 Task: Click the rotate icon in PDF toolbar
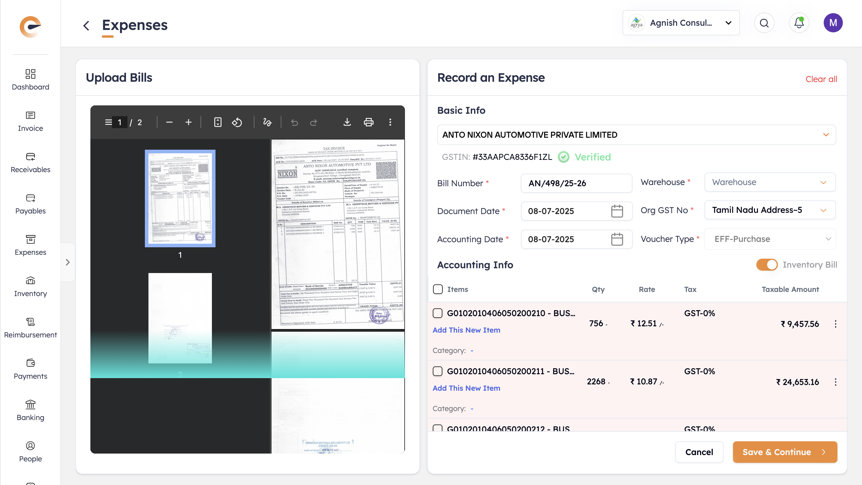point(236,122)
